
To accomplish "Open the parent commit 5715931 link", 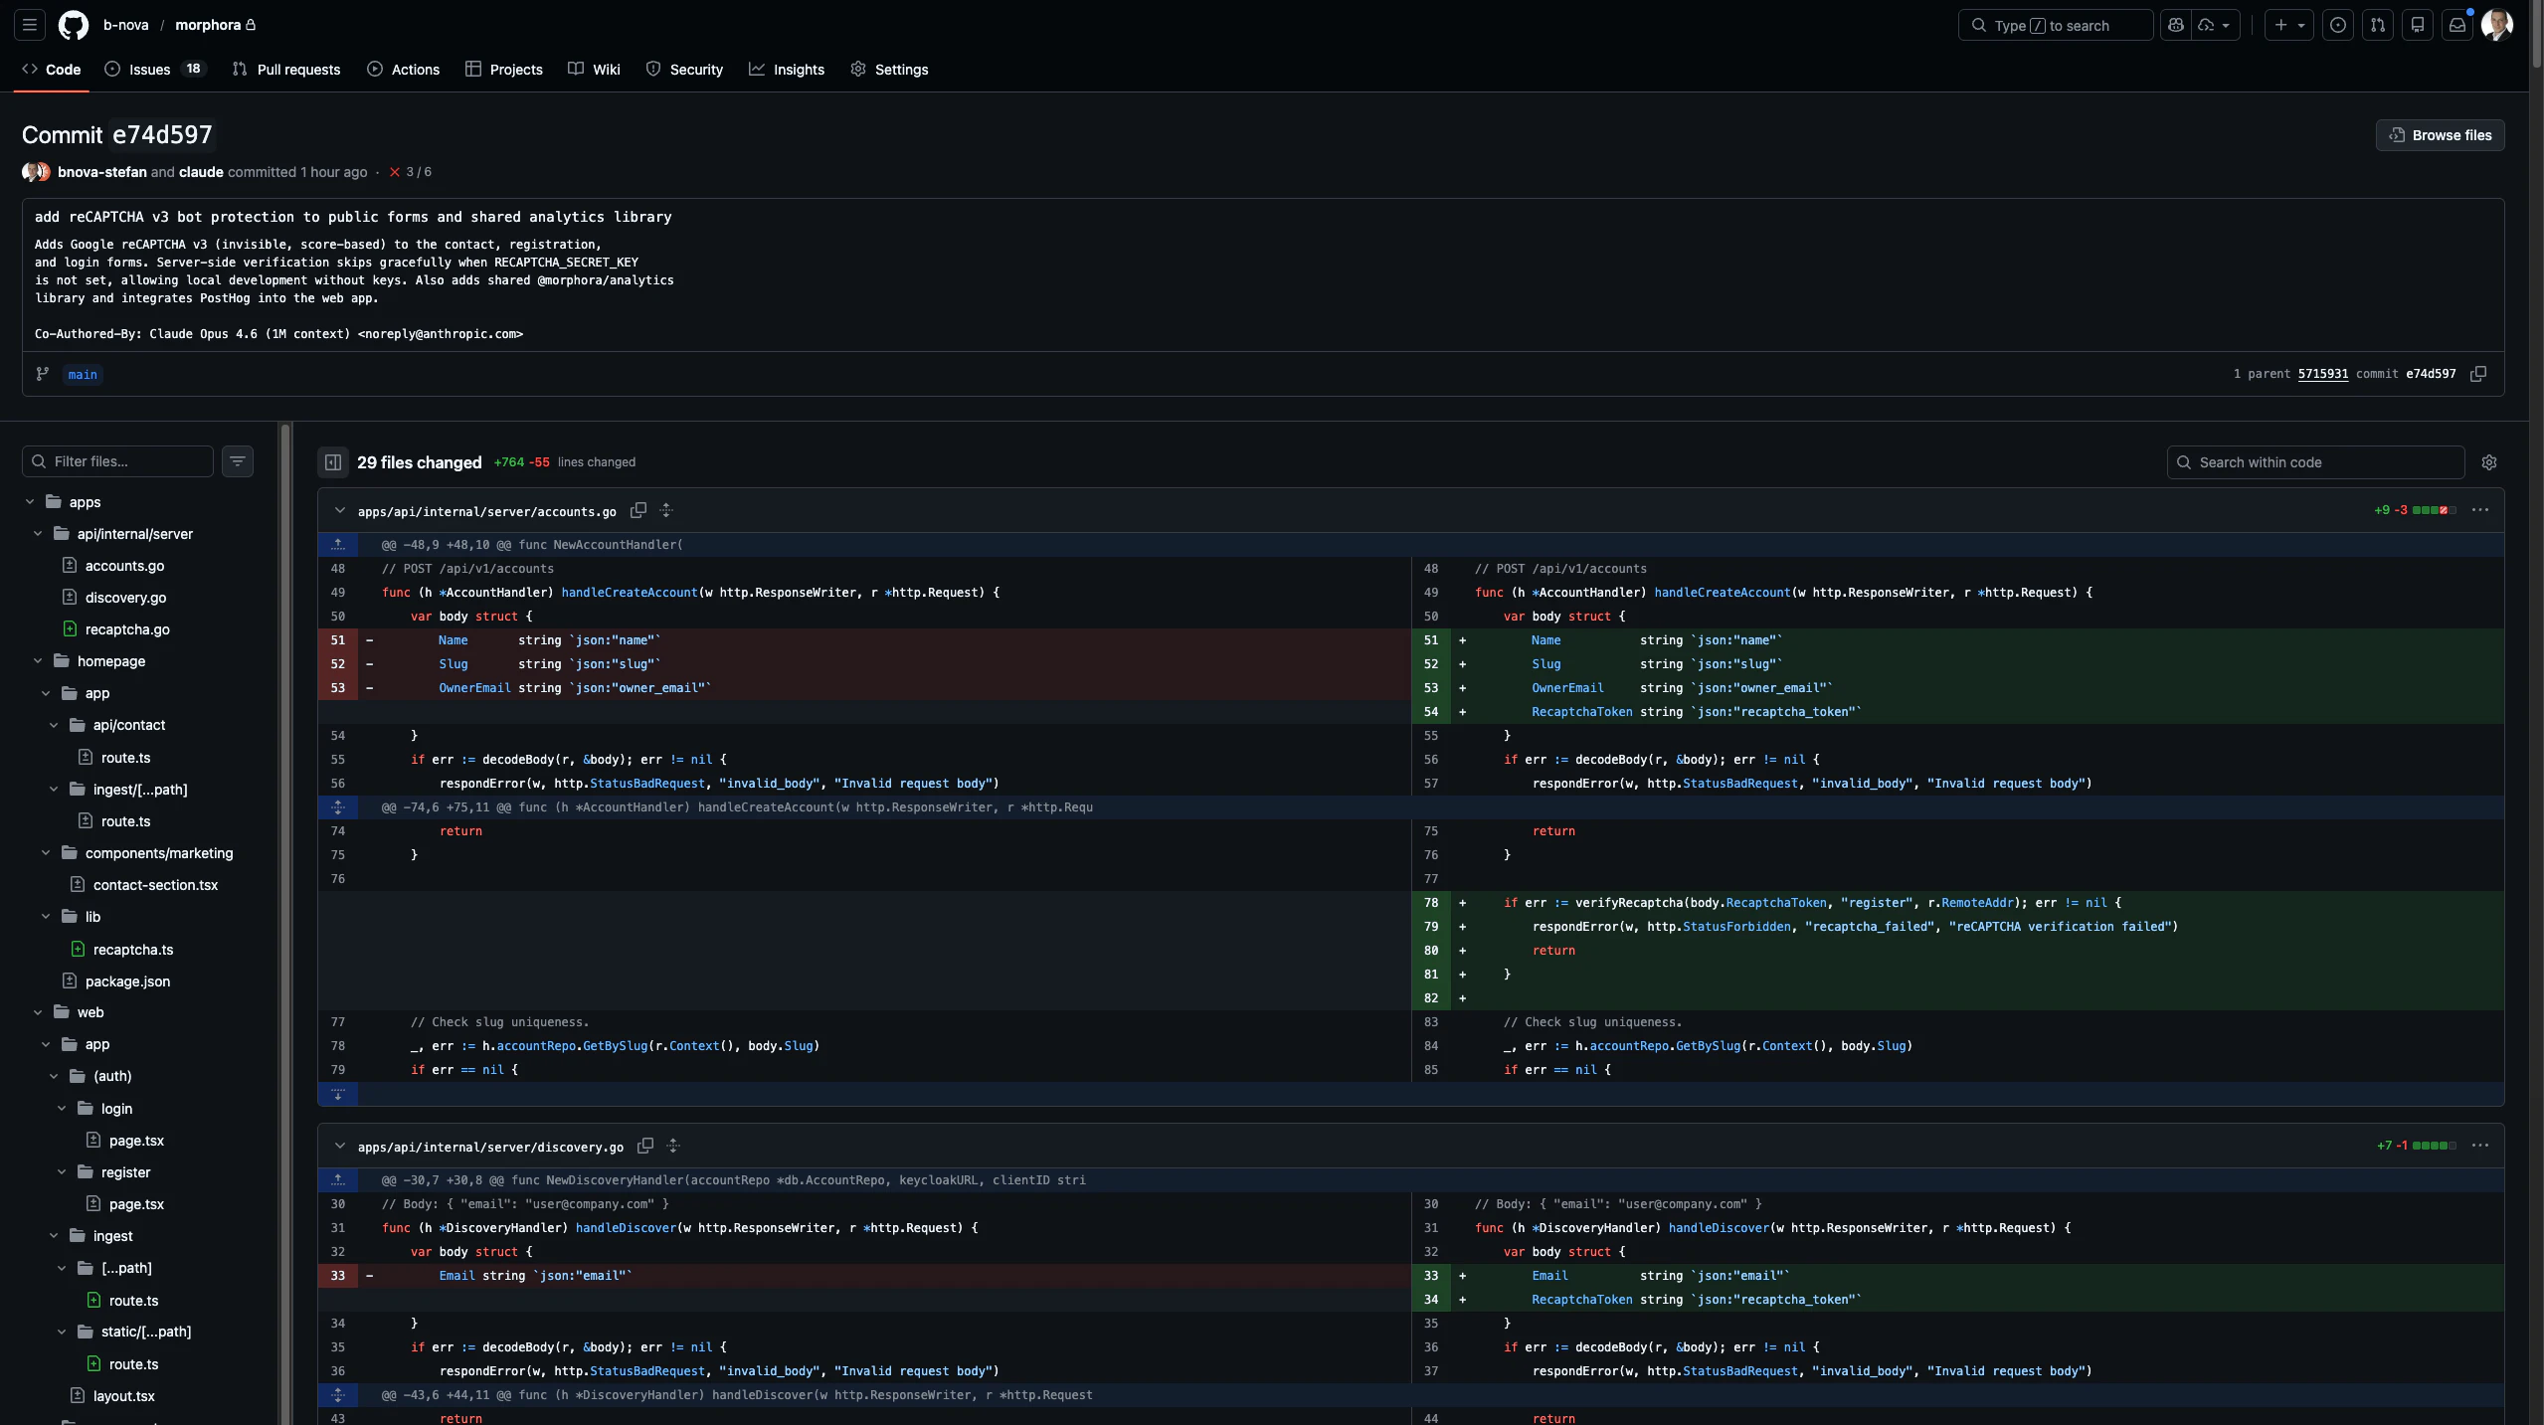I will 2321,374.
